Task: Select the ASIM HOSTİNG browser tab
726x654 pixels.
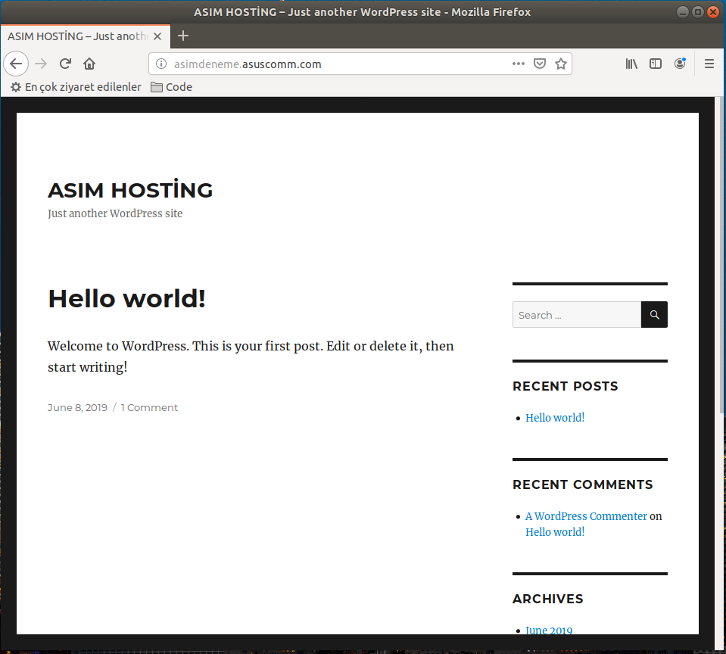Action: click(x=86, y=36)
